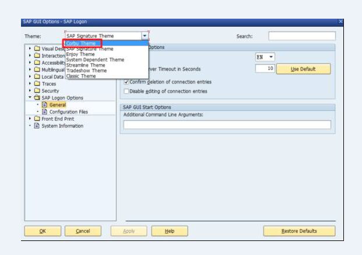Click the Configuration Files document icon
This screenshot has width=362, height=255.
coord(44,111)
